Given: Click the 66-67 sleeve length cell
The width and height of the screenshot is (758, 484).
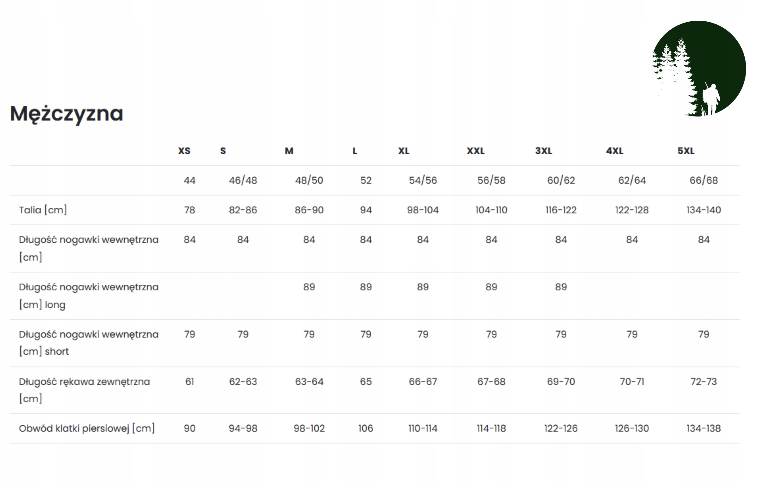Looking at the screenshot, I should pyautogui.click(x=423, y=382).
